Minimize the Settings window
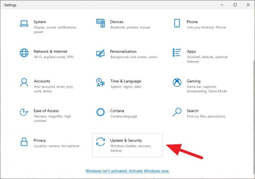The width and height of the screenshot is (255, 179). click(x=222, y=5)
